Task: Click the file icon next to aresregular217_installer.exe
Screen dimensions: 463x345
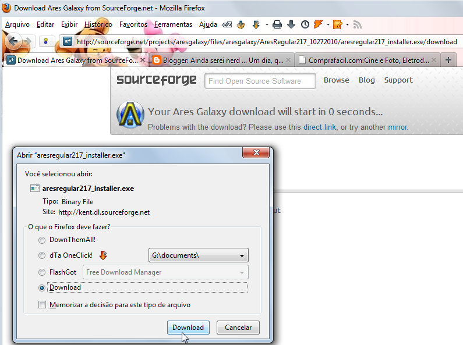Action: click(35, 188)
